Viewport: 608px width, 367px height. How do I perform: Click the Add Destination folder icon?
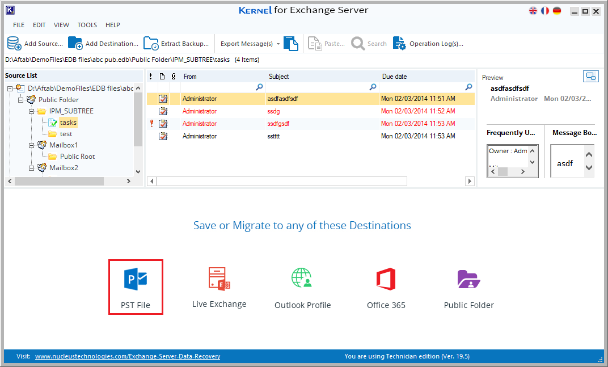point(75,43)
